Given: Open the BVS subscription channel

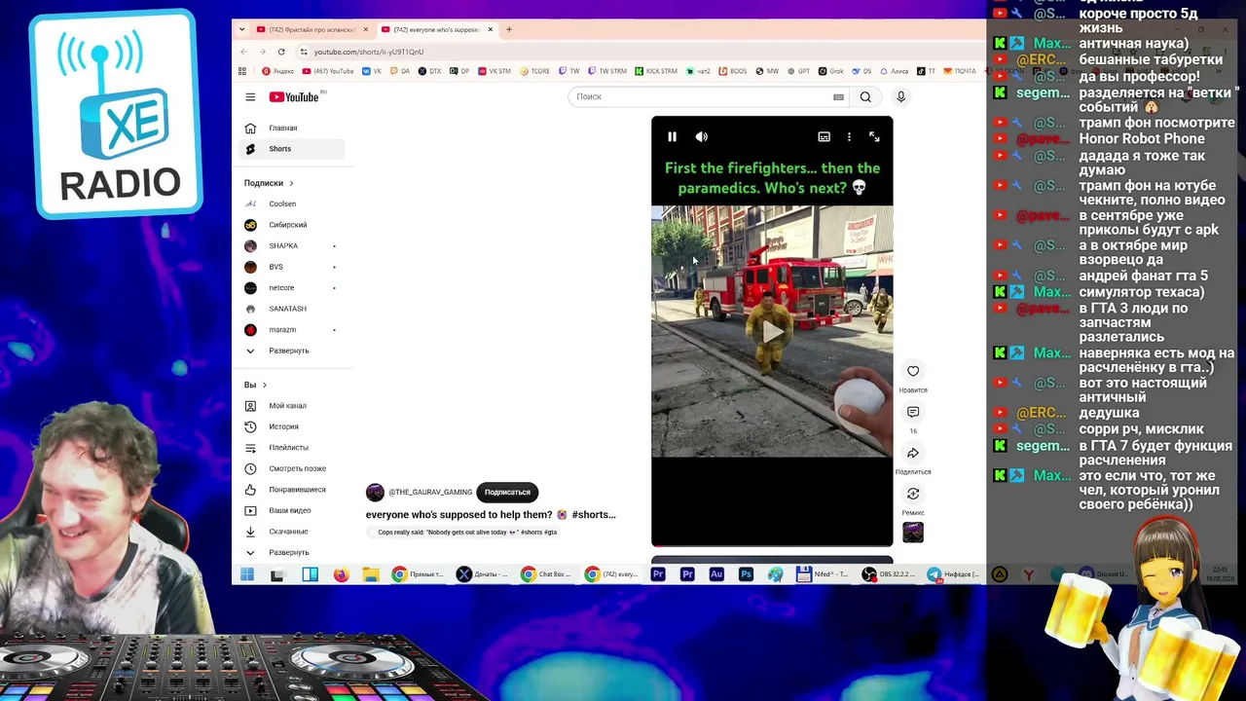Looking at the screenshot, I should tap(293, 267).
